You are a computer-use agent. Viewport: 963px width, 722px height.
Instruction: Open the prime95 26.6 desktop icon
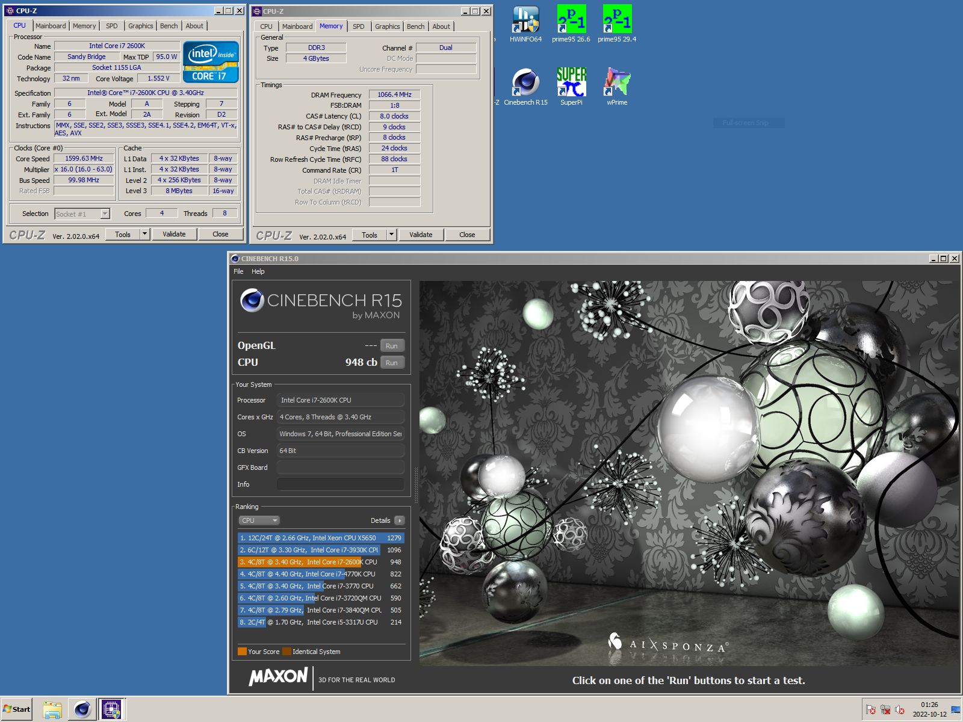pos(571,24)
